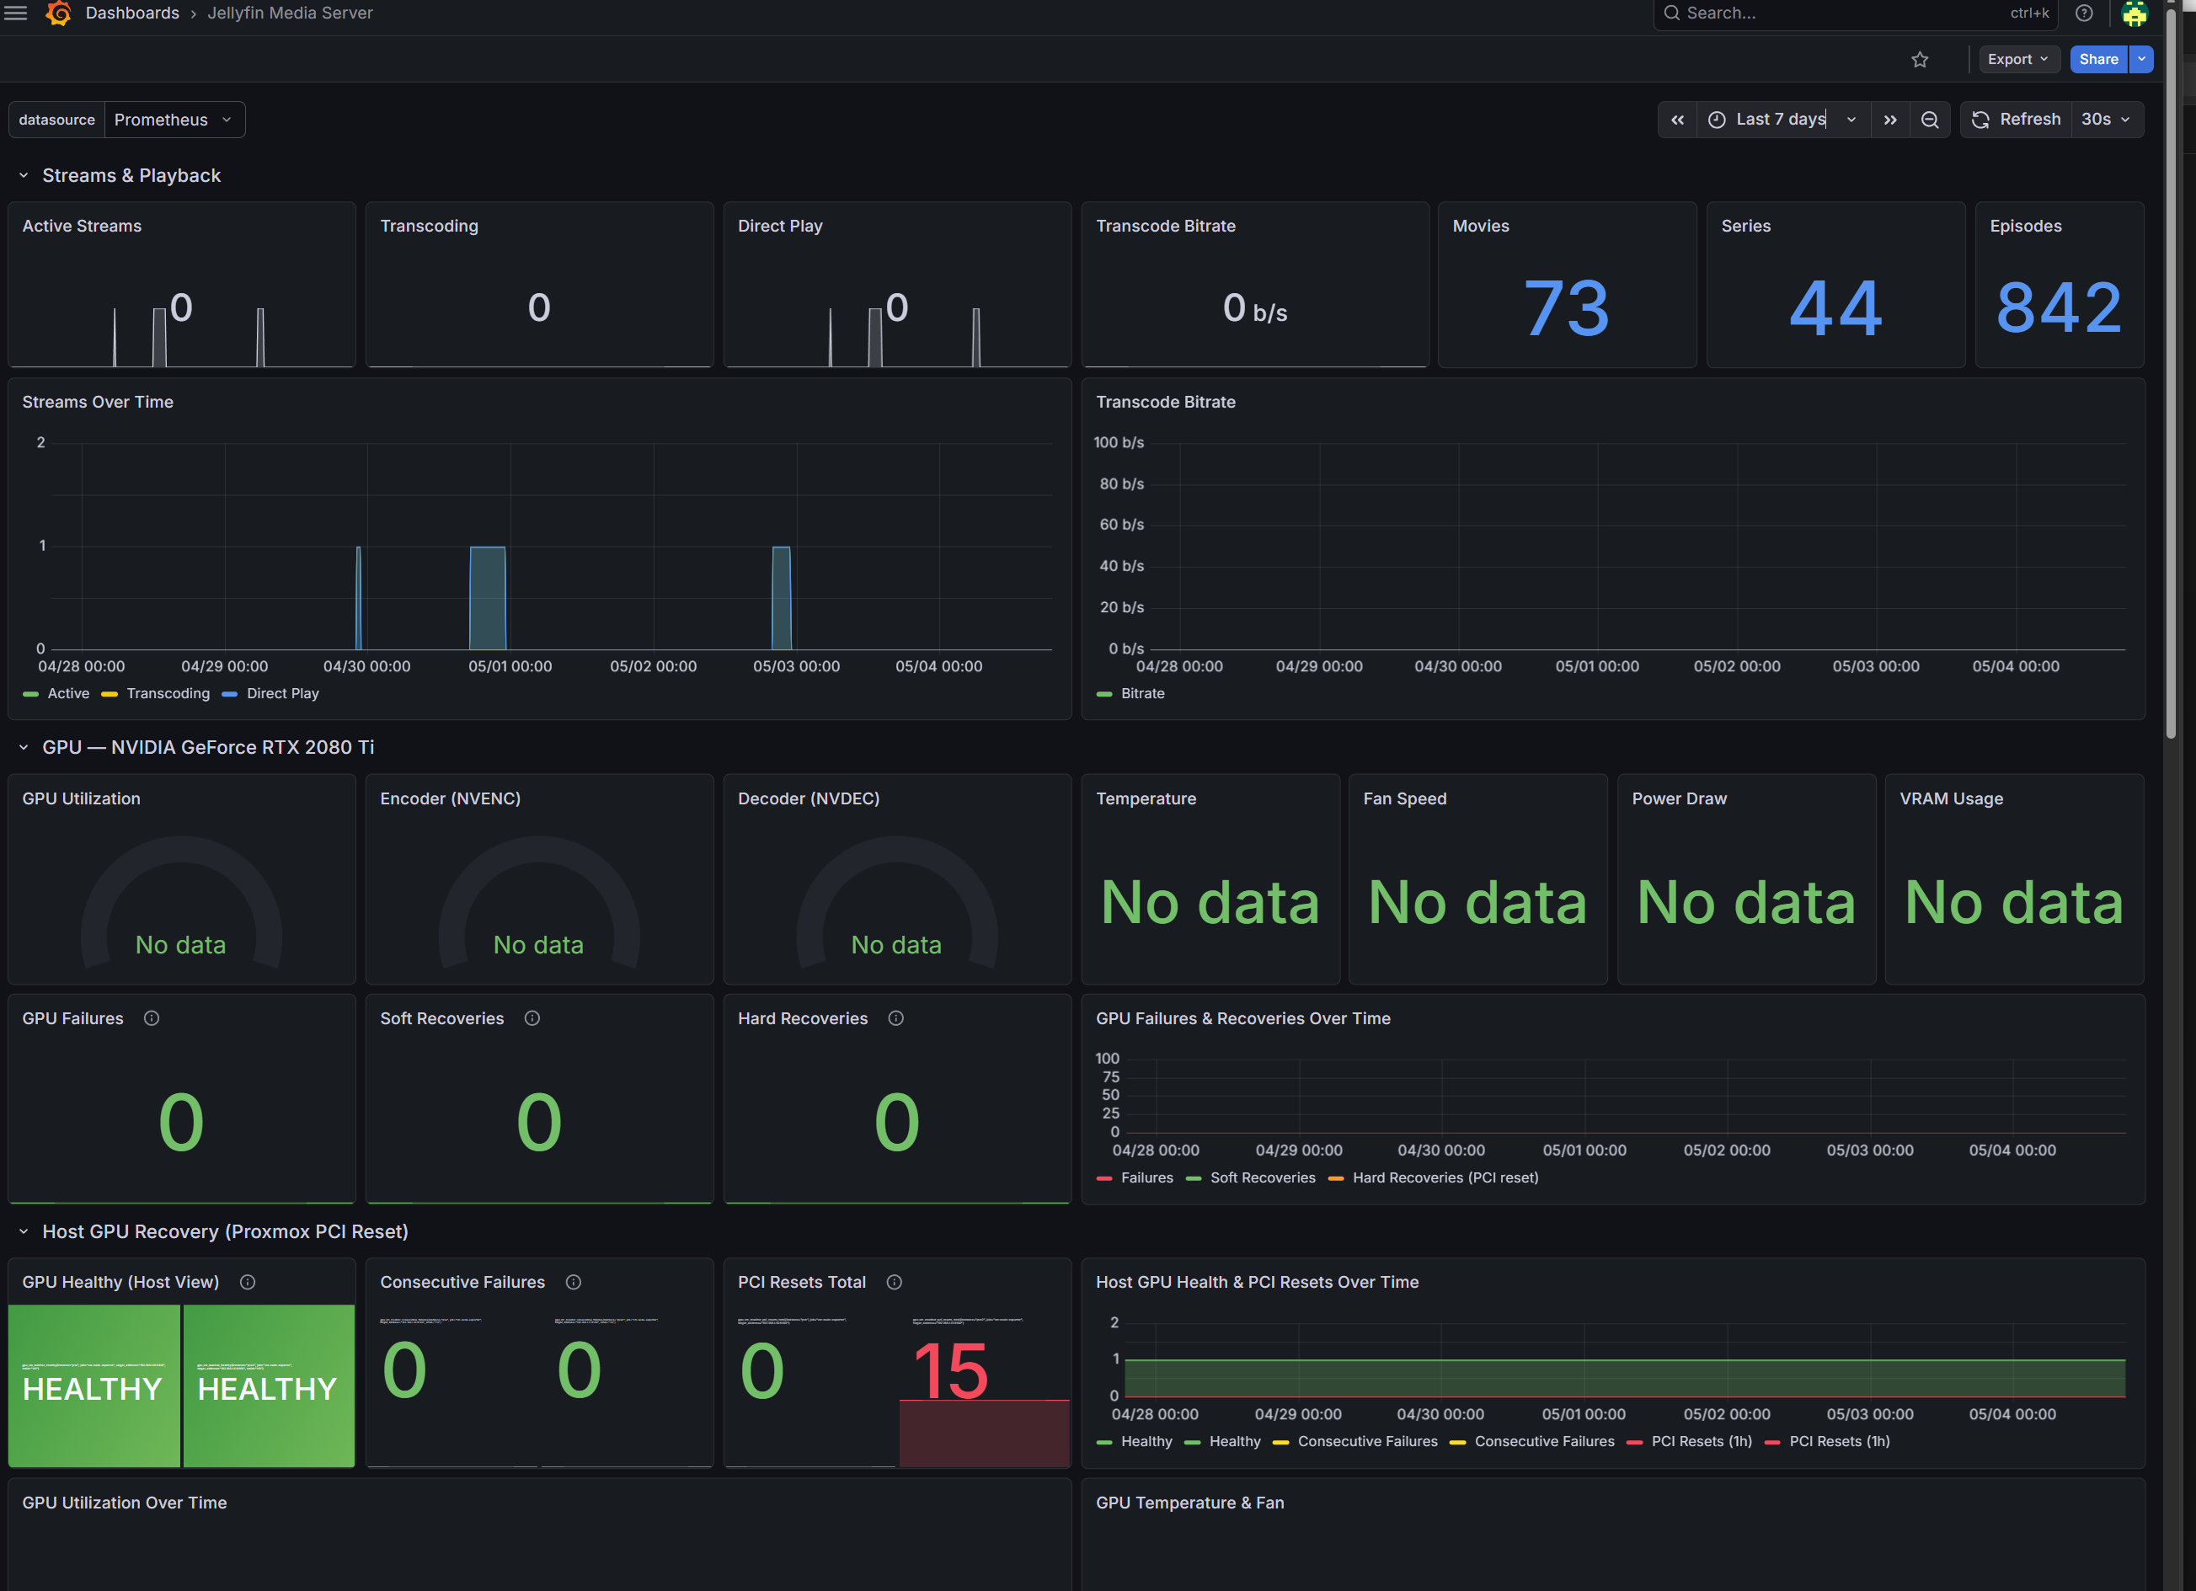
Task: Zoom out the time range
Action: point(1930,119)
